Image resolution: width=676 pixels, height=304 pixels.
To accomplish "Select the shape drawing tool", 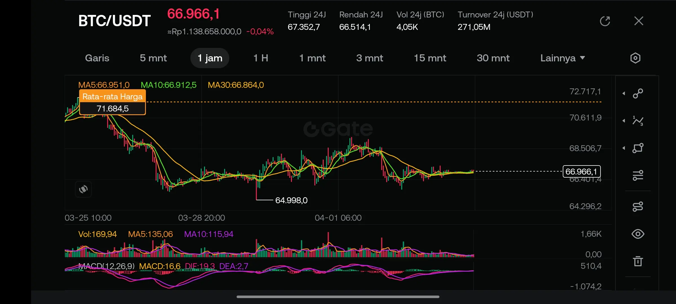I will (x=638, y=148).
